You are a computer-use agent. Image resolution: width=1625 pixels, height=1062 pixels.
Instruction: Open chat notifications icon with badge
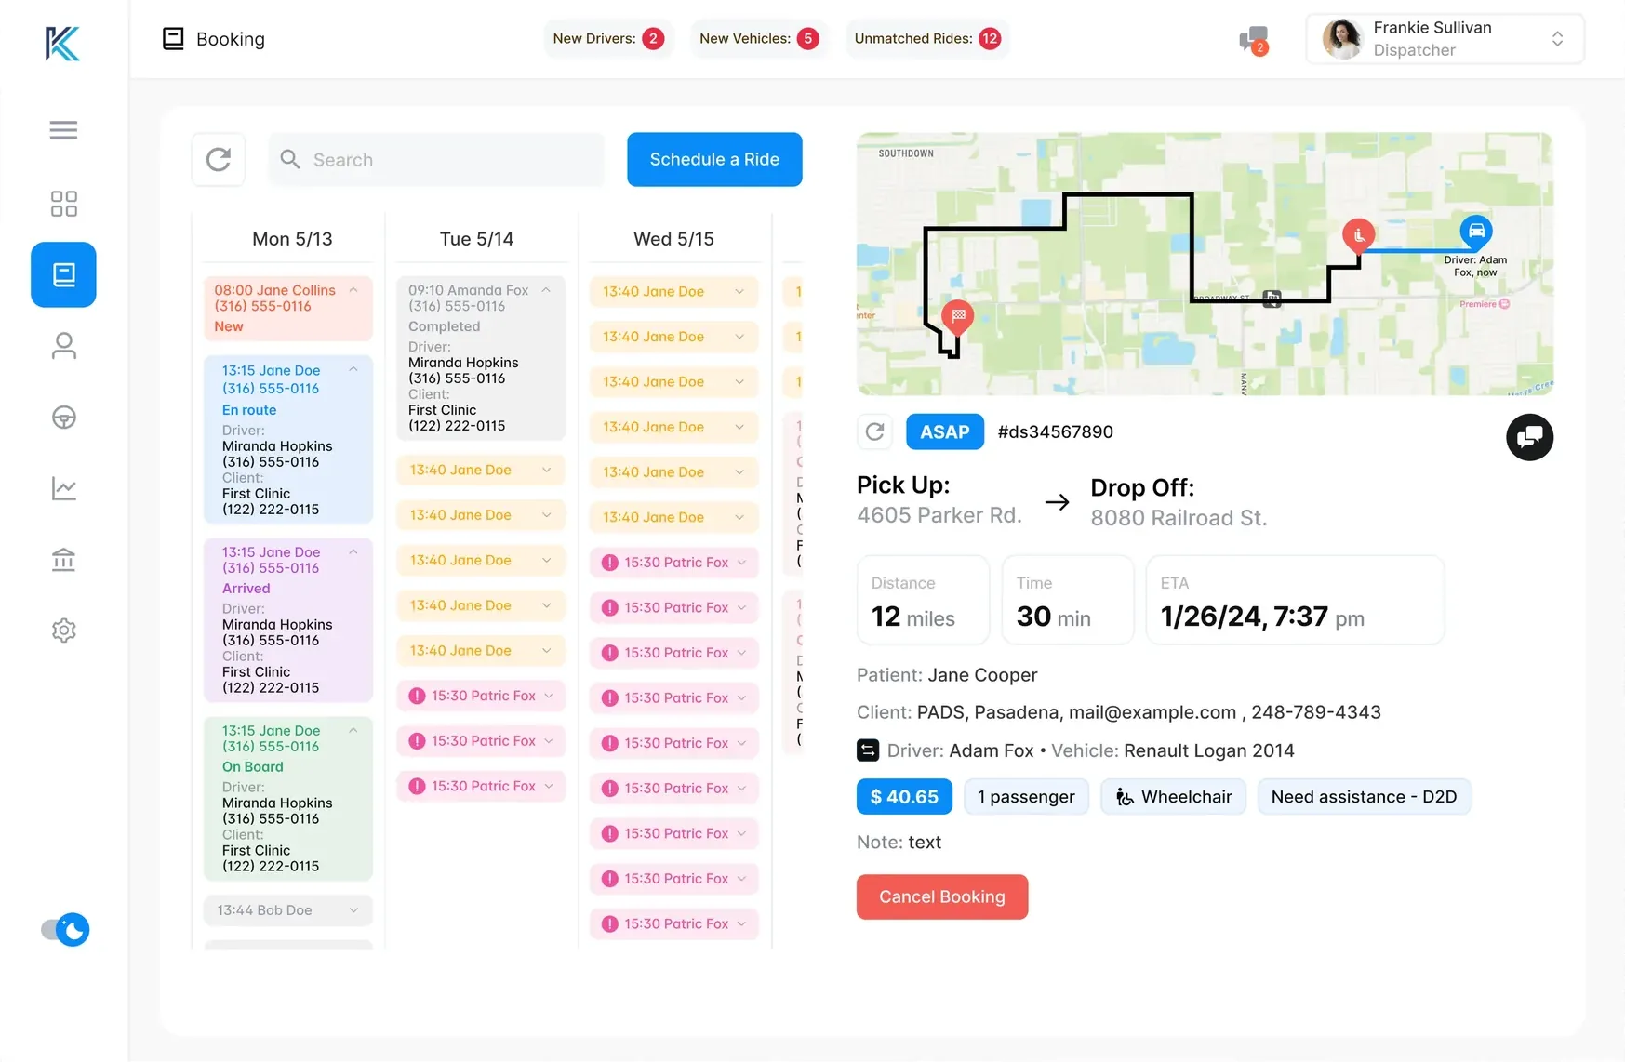[x=1254, y=41]
